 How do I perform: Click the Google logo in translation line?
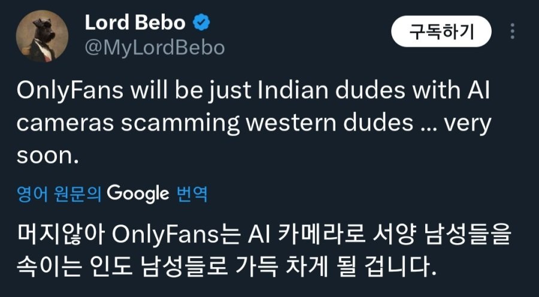tap(138, 193)
